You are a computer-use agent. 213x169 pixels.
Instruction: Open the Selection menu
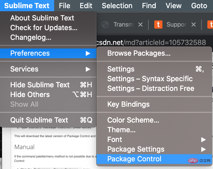117,6
